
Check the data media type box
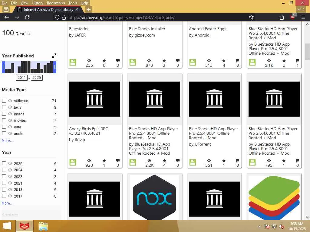click(4, 127)
